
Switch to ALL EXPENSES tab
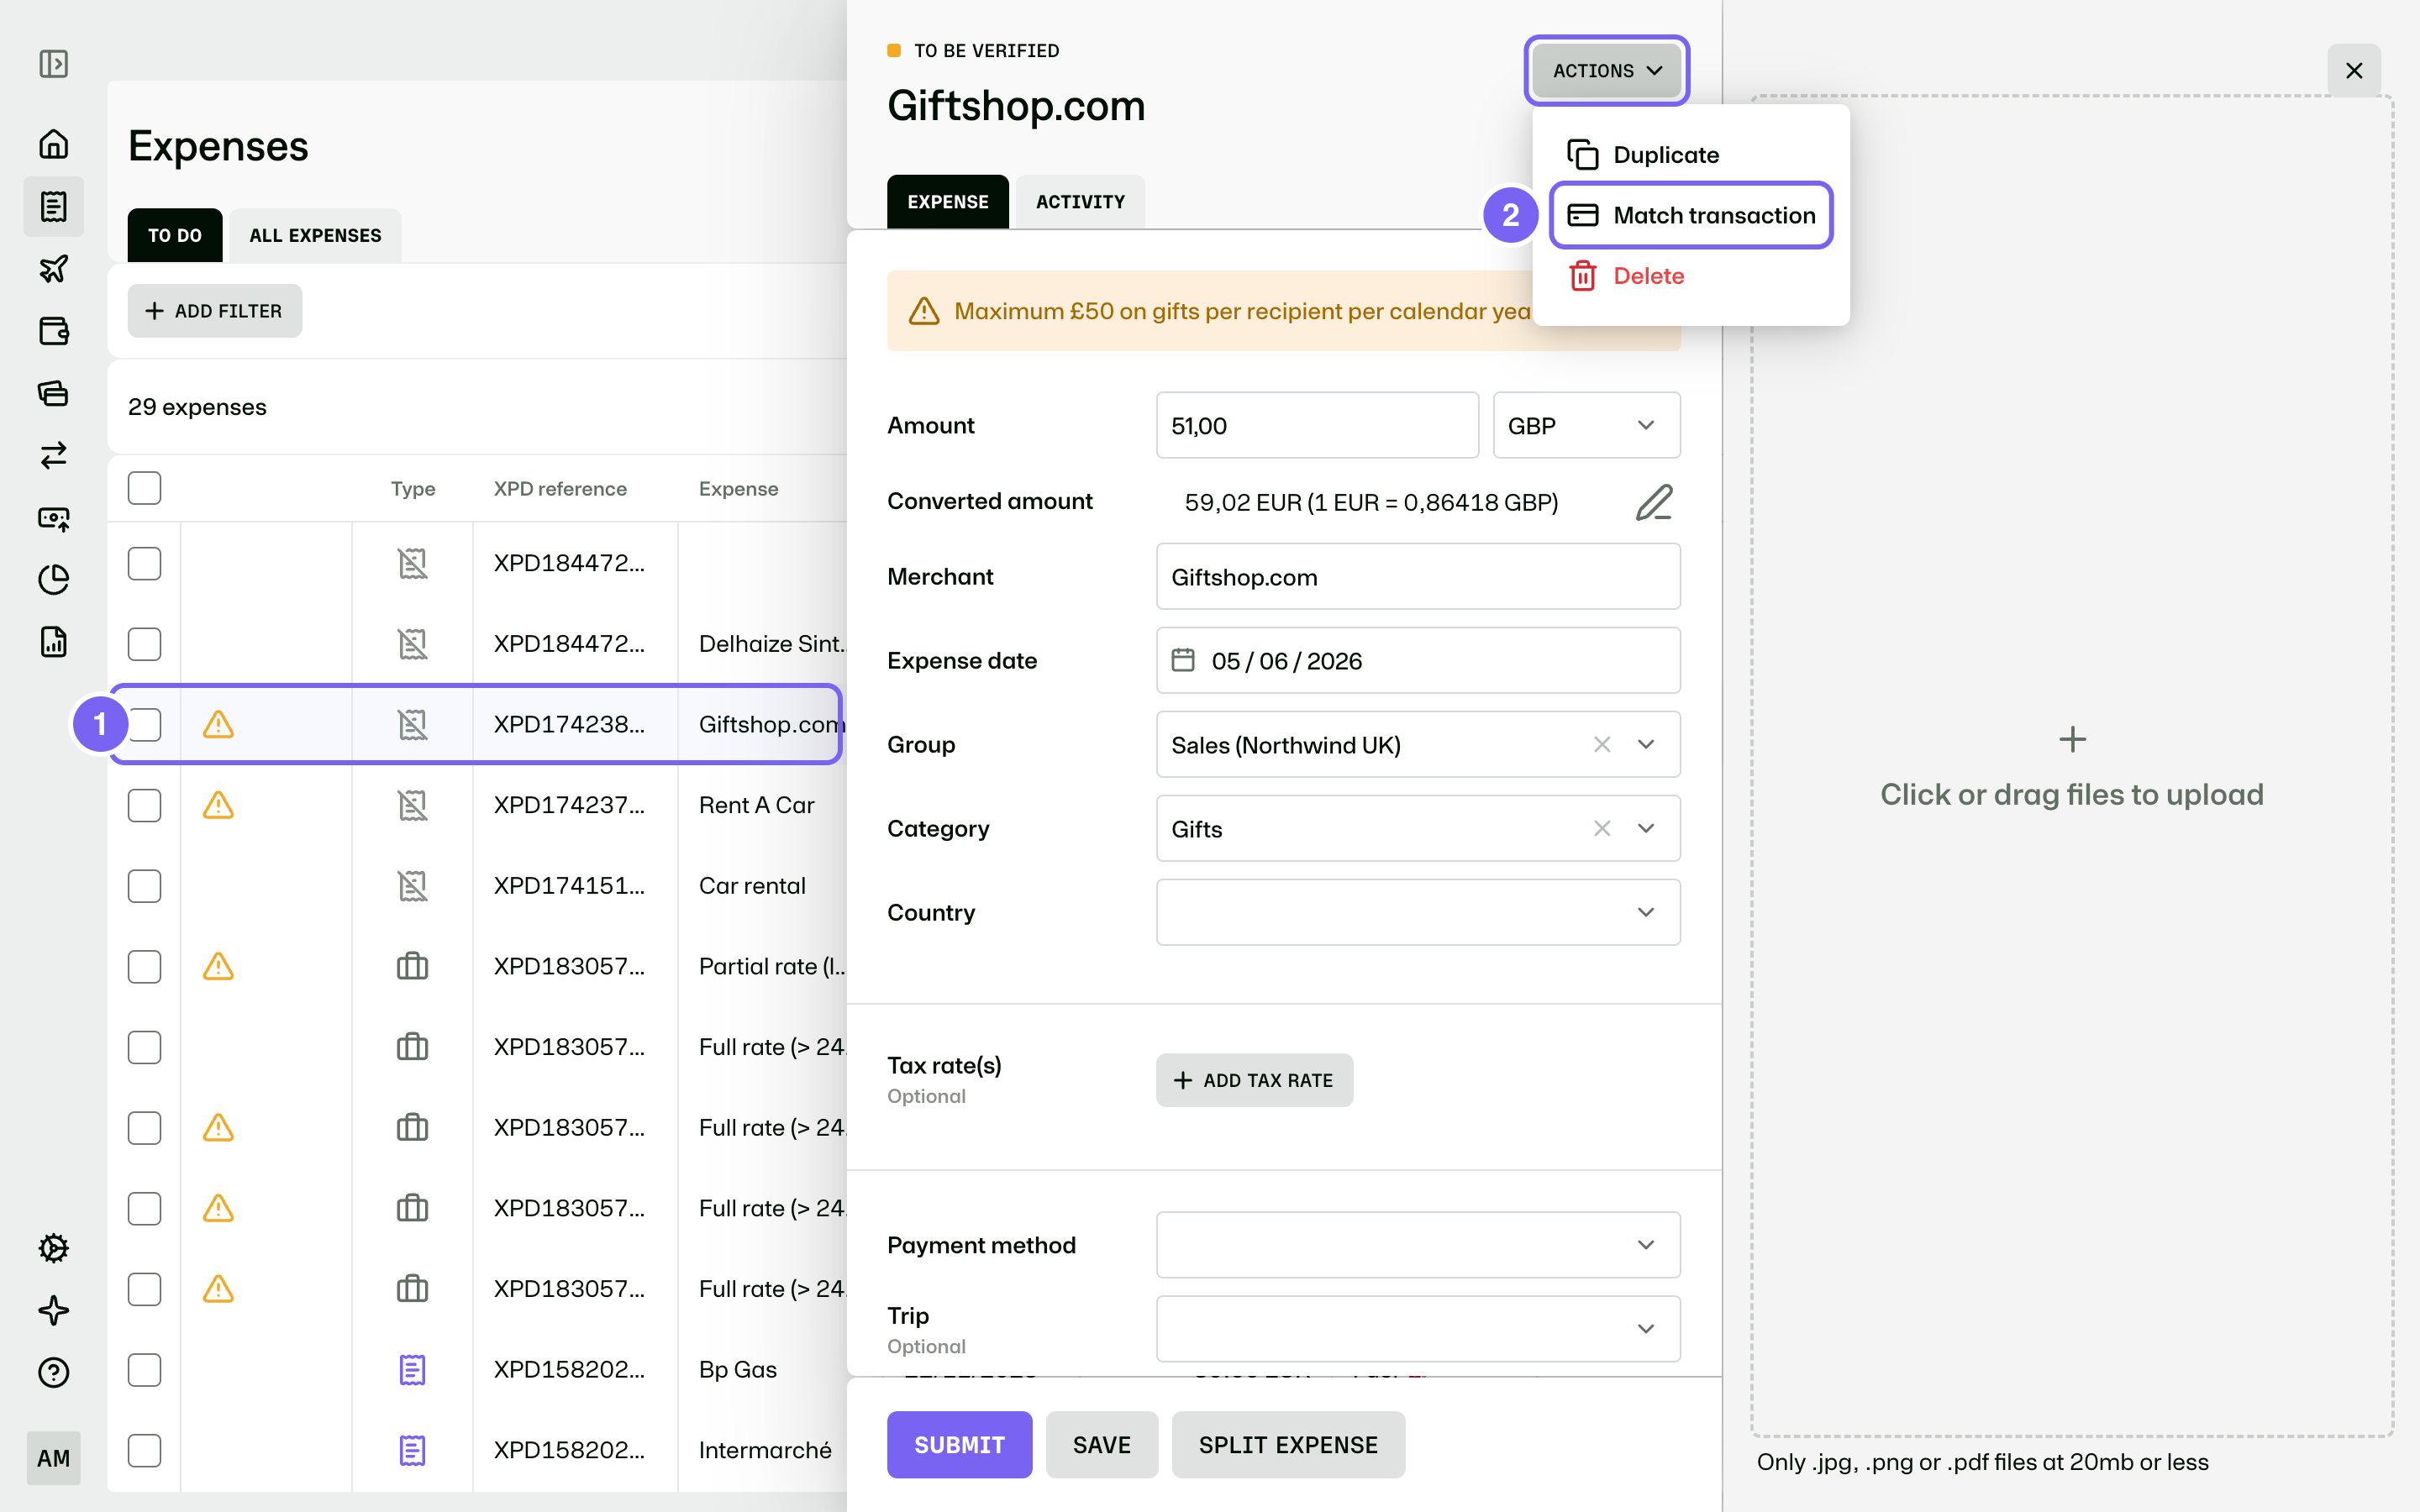pos(315,235)
